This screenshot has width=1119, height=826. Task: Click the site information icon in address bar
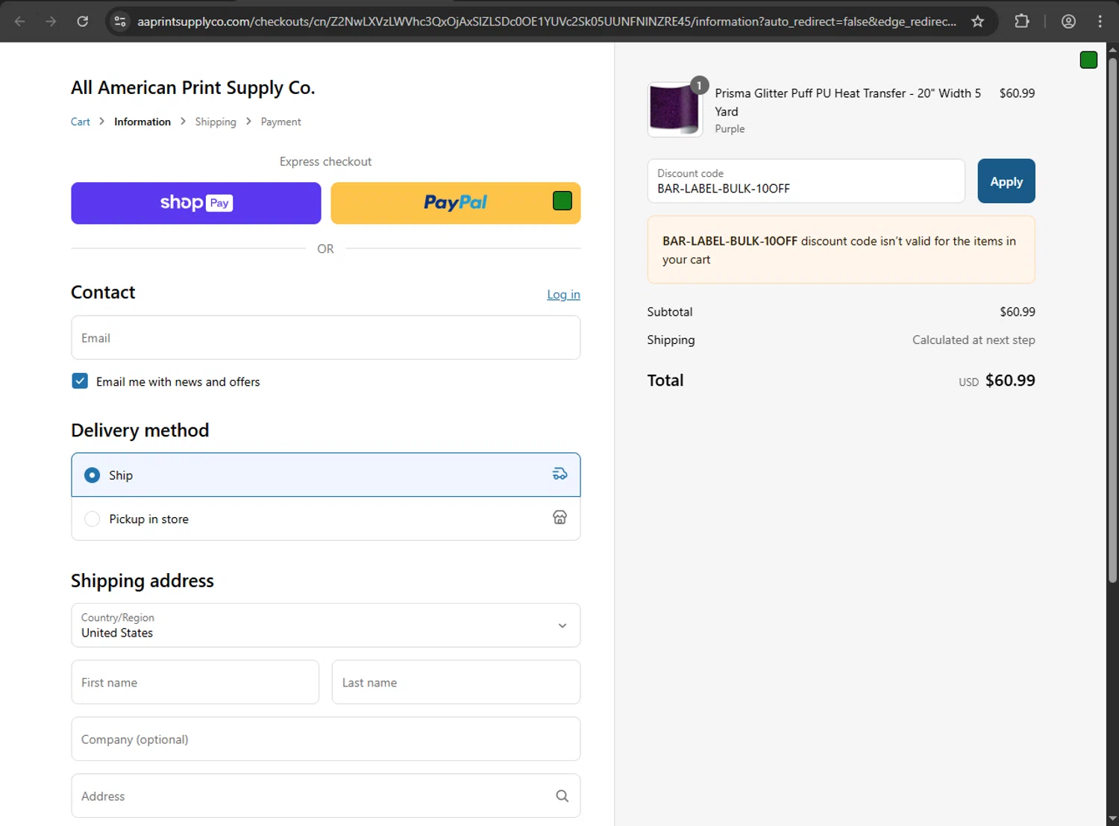[120, 22]
